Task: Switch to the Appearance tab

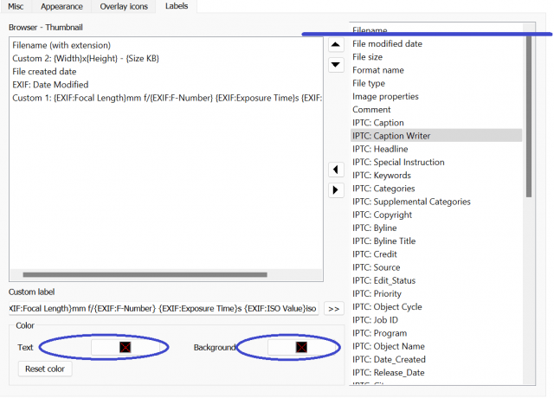Action: 61,6
